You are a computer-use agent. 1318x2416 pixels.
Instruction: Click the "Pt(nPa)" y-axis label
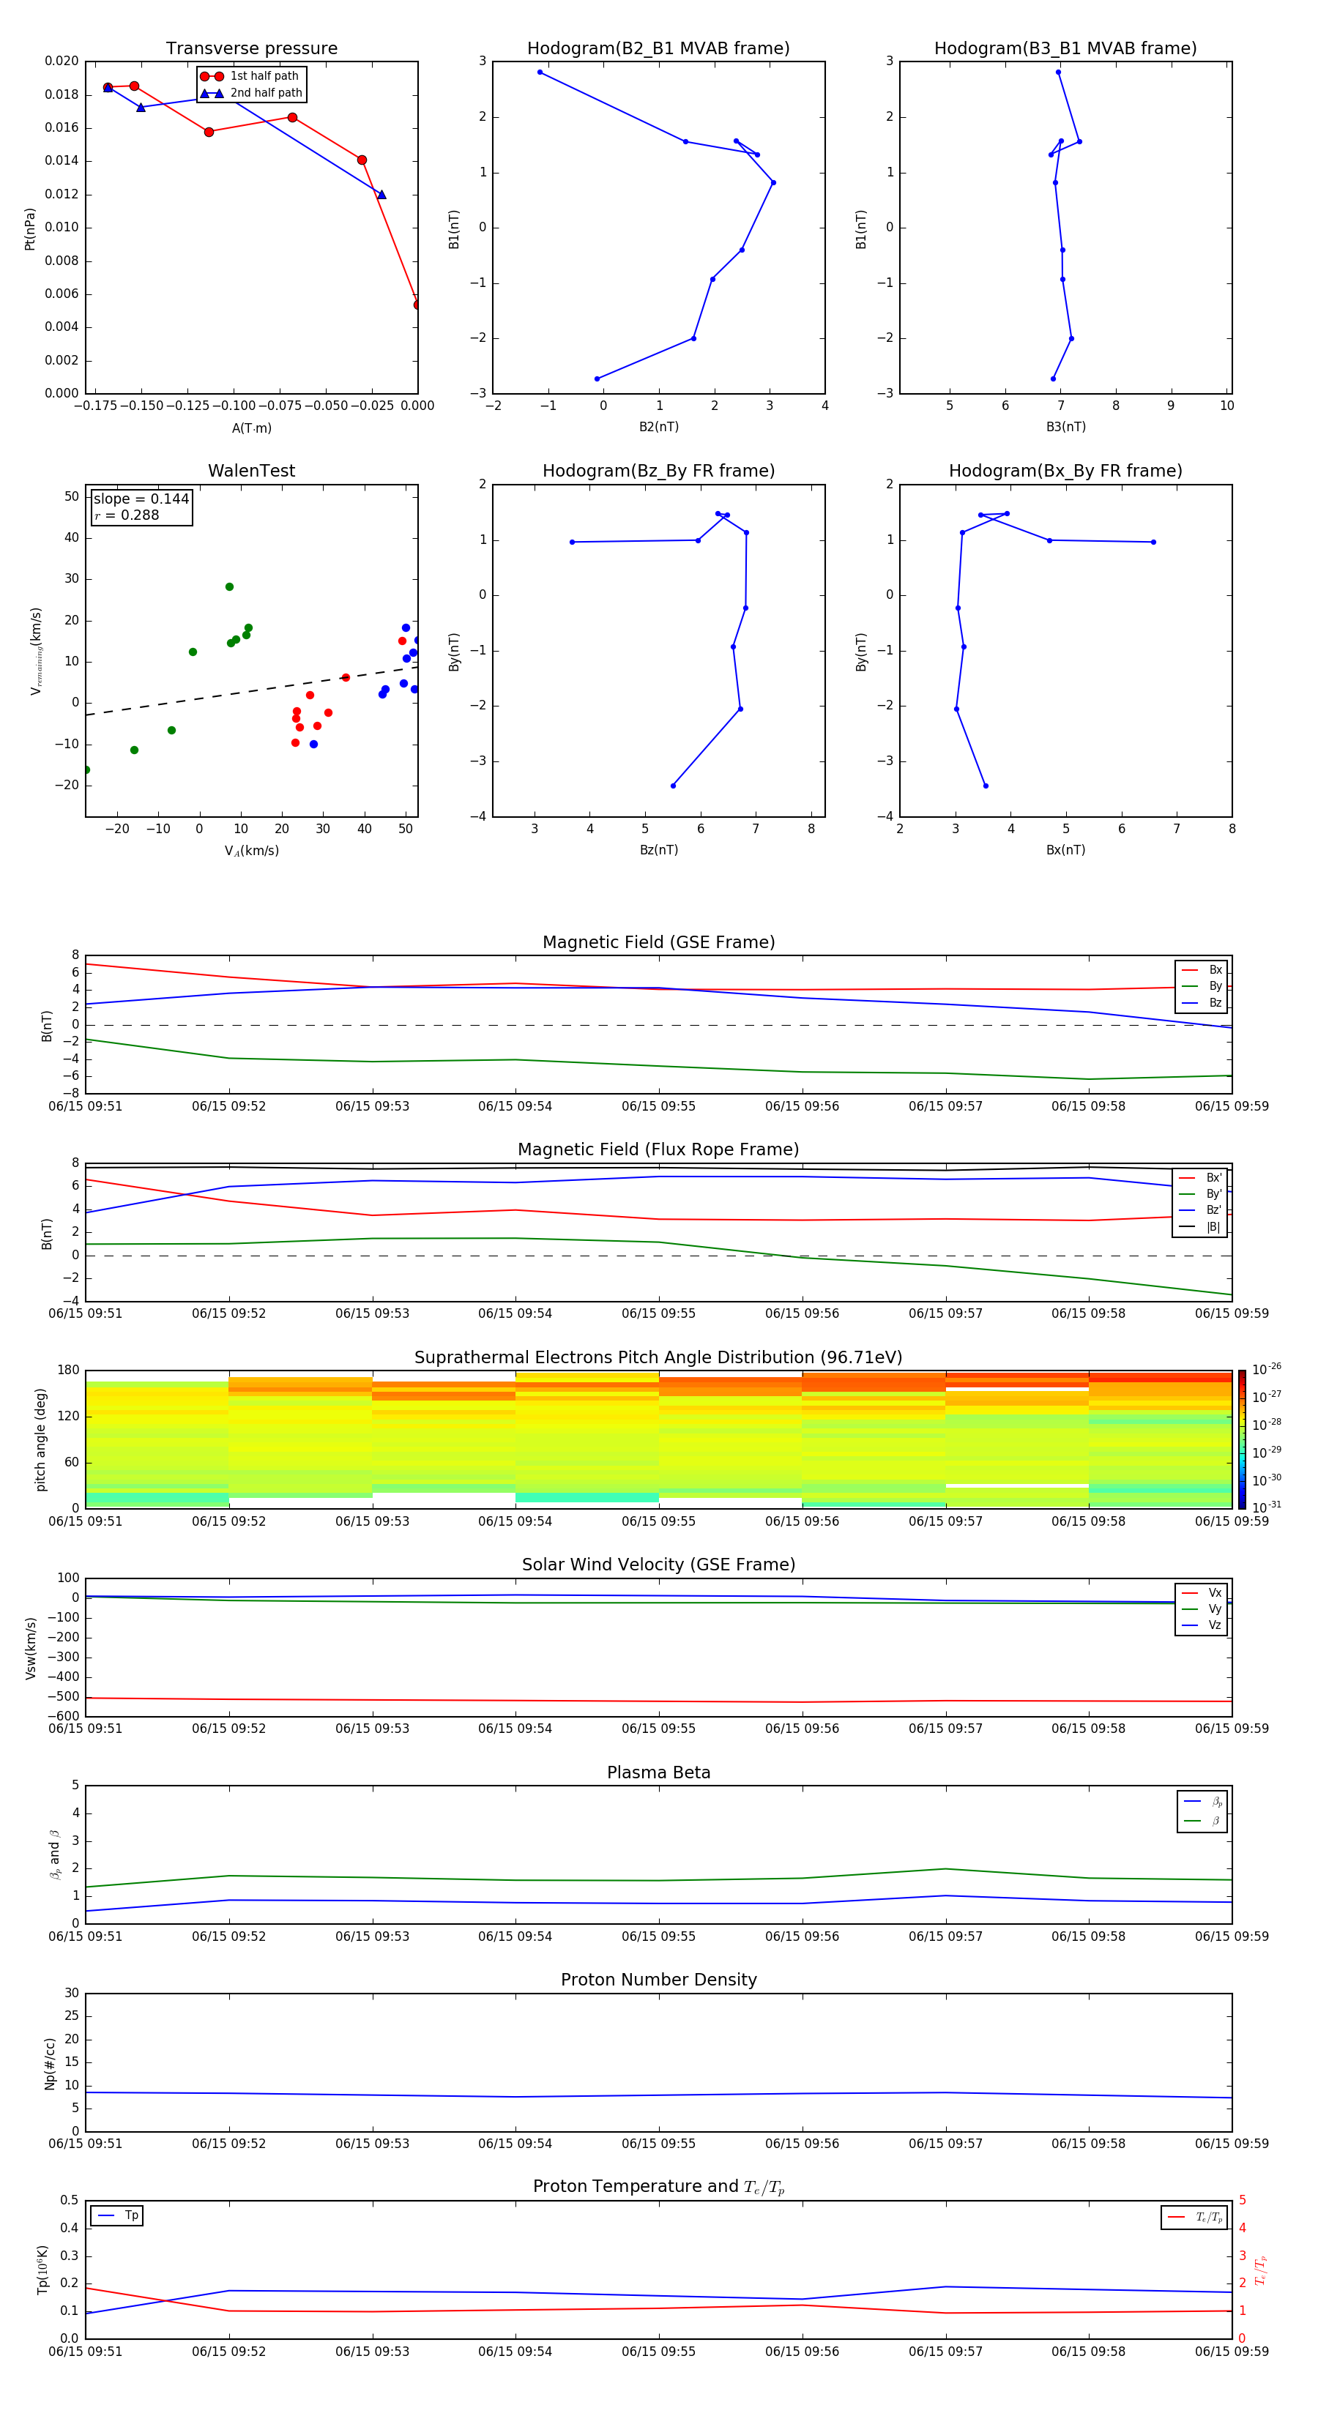tap(30, 229)
